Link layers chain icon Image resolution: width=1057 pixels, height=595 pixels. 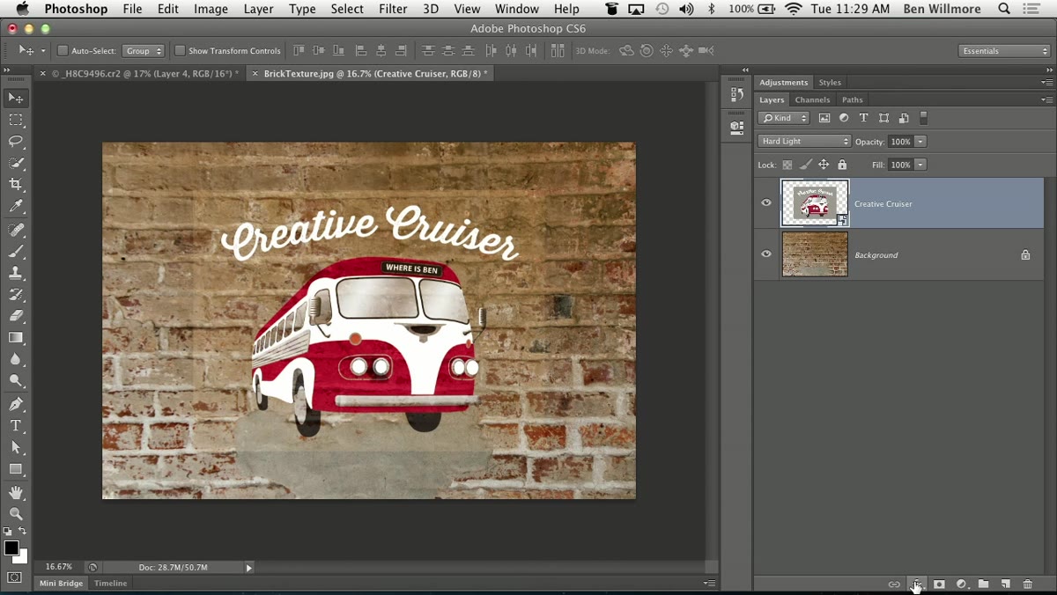pyautogui.click(x=894, y=584)
